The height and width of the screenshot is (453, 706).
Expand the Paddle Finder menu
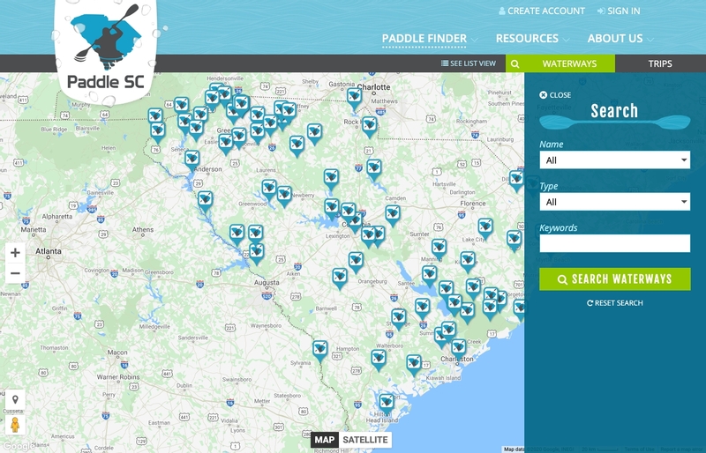click(430, 39)
